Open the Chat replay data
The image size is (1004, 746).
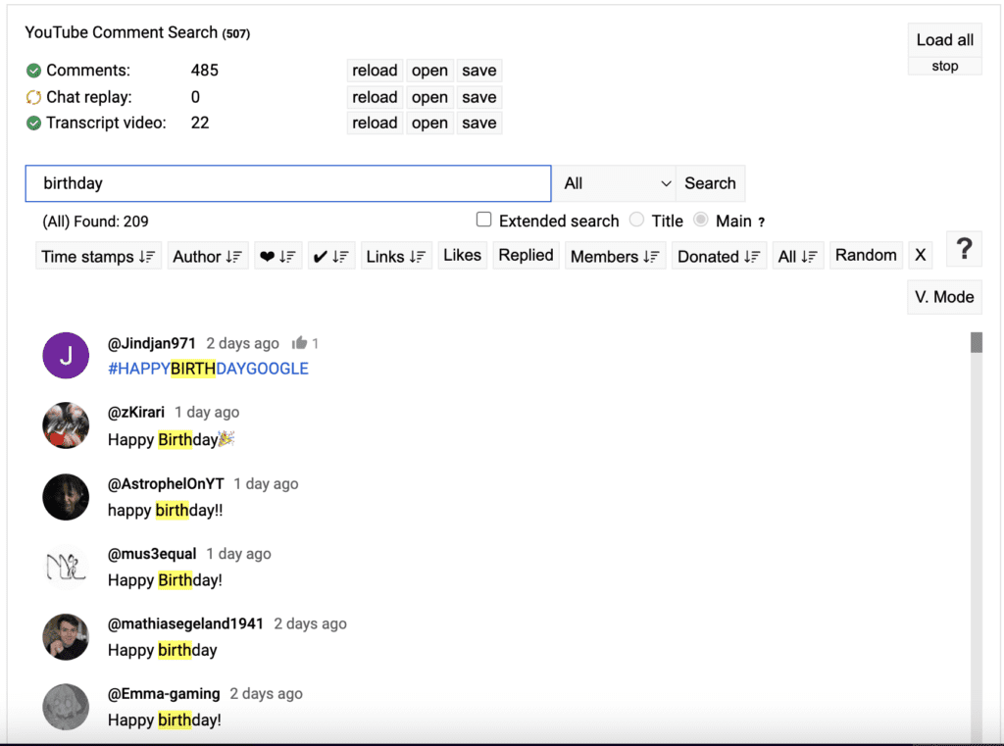coord(429,97)
